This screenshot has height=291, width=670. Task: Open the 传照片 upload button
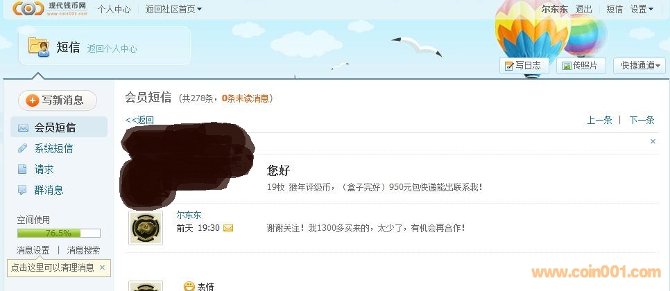[x=581, y=66]
